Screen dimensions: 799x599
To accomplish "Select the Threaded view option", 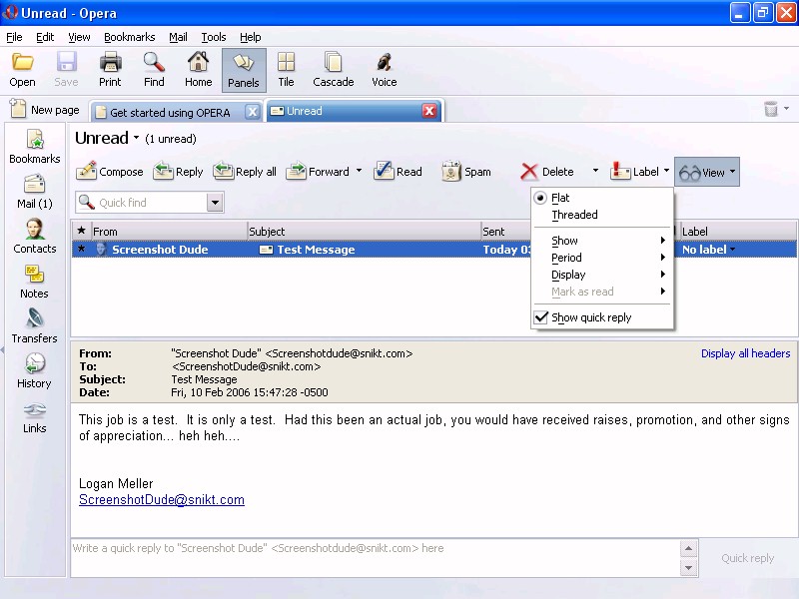I will (574, 215).
